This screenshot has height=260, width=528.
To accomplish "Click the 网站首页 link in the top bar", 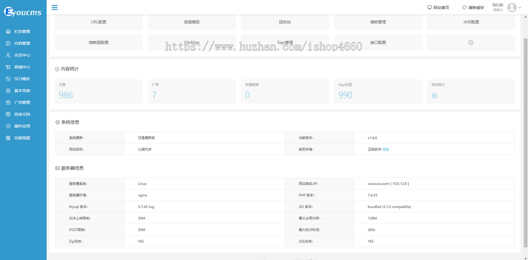I will coord(438,7).
